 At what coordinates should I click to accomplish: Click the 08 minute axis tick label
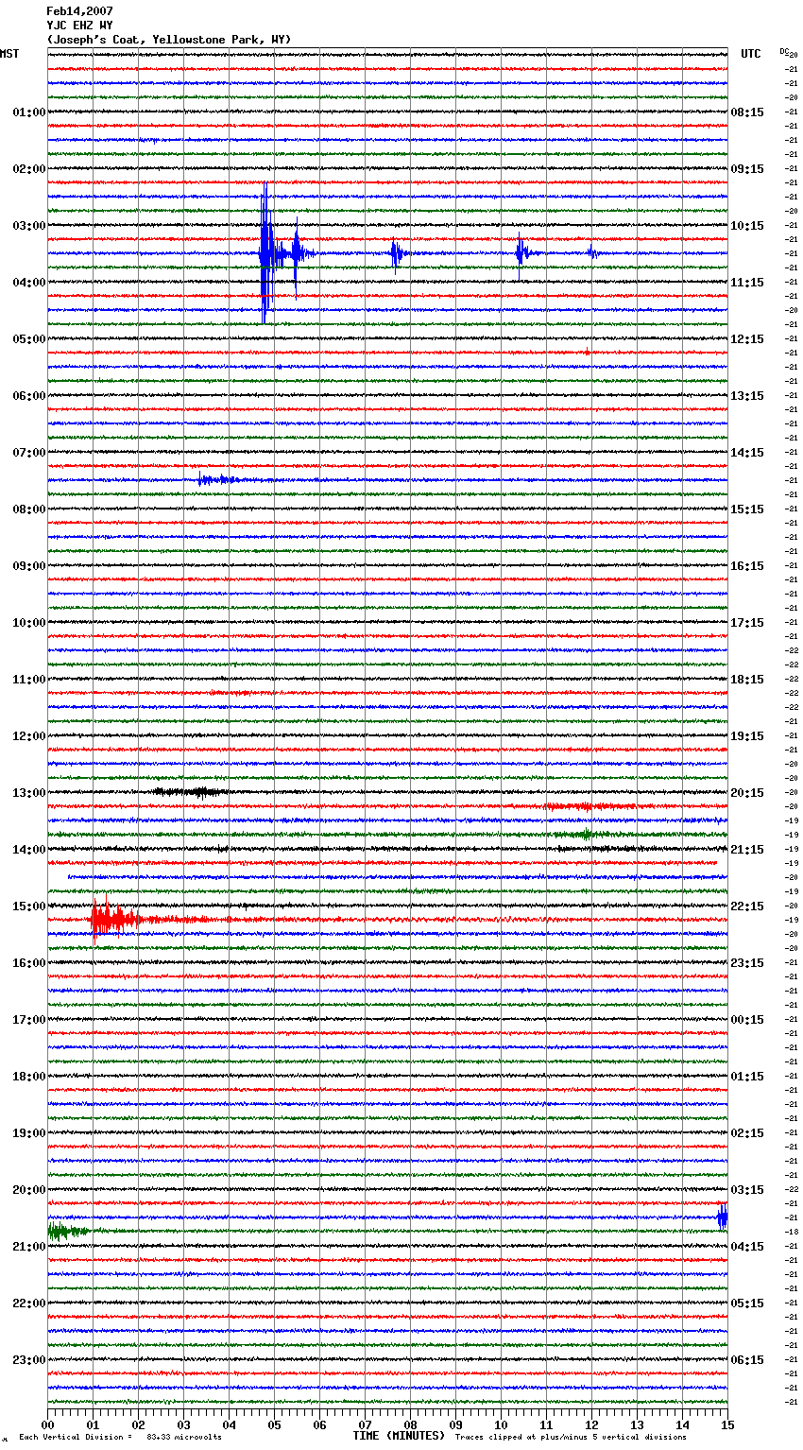click(x=410, y=1424)
